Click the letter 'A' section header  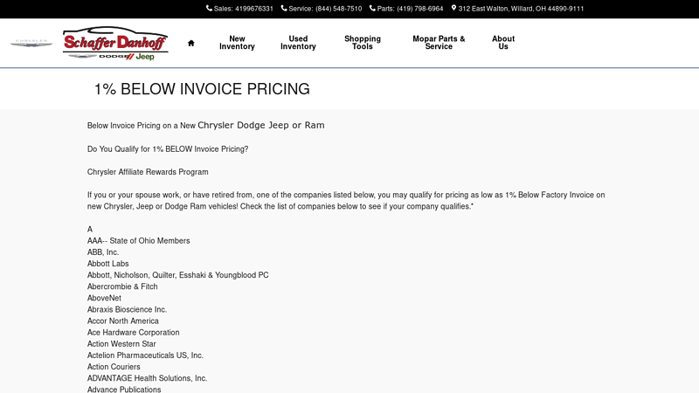point(90,230)
